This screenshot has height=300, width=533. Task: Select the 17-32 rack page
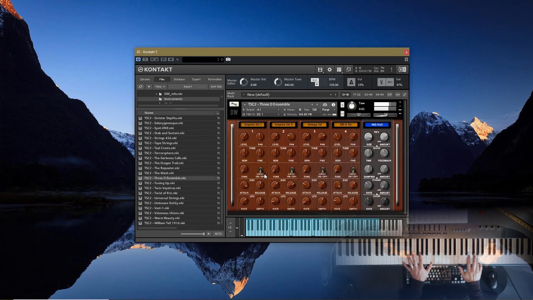coord(357,95)
